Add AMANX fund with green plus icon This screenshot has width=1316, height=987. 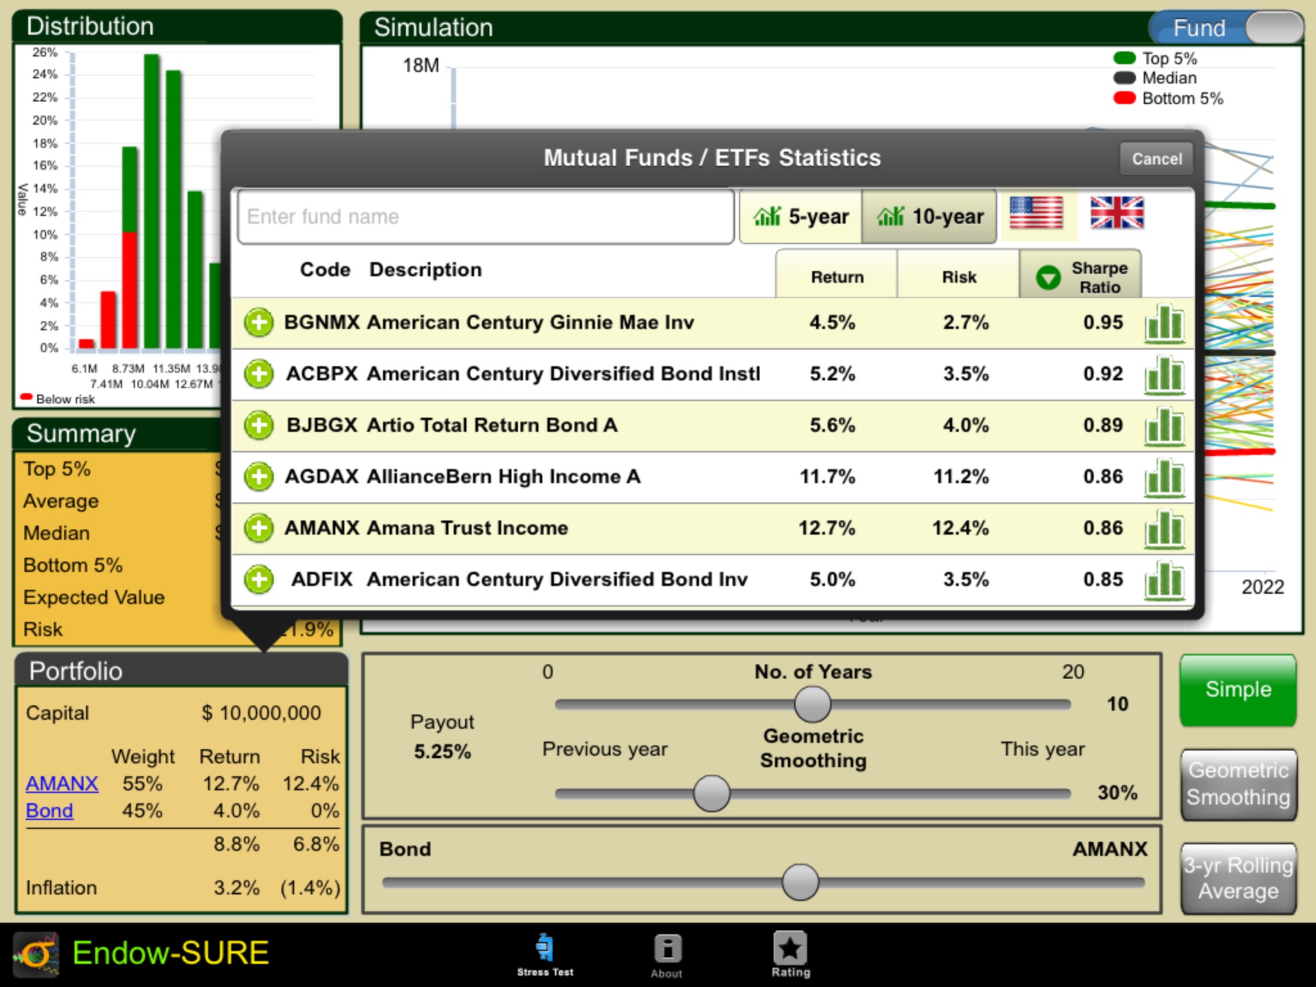click(x=259, y=528)
